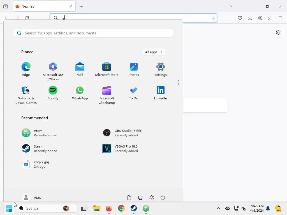Open the LinkedIn app
Screen dimensions: 287x215
[x=161, y=93]
